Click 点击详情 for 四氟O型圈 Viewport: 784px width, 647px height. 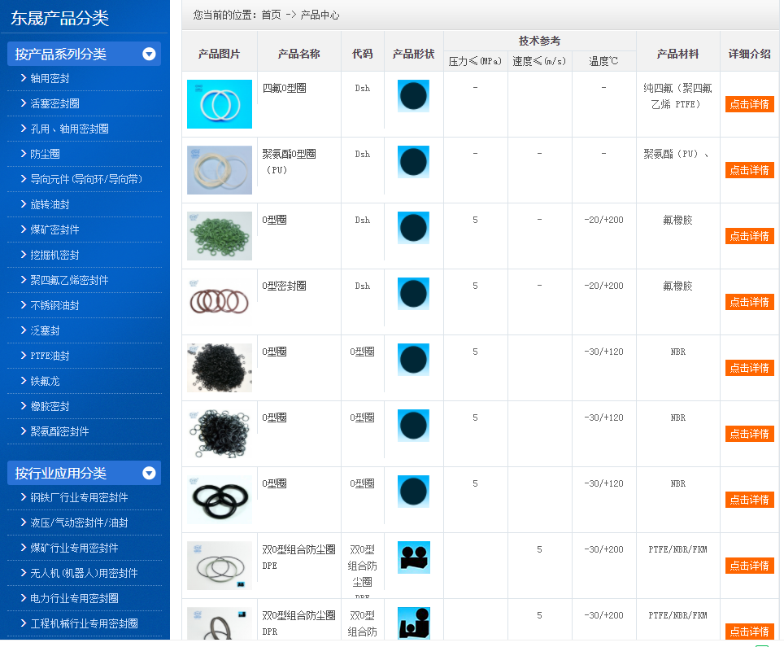748,104
